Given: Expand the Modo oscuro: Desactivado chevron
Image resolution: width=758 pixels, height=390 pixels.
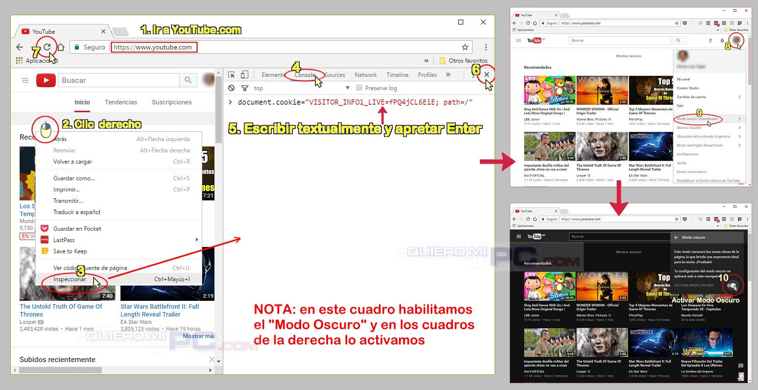Looking at the screenshot, I should pos(739,119).
